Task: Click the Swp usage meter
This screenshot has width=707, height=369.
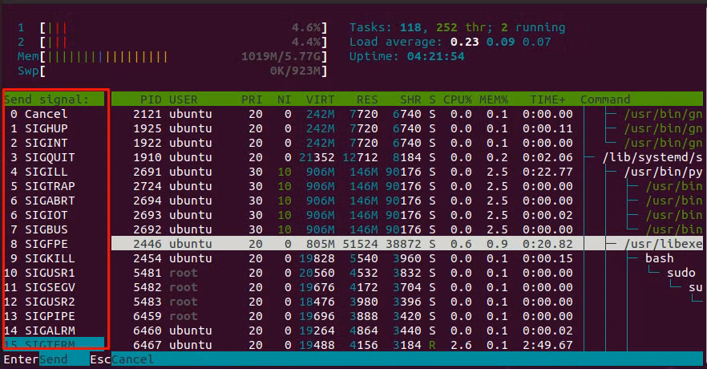Action: pyautogui.click(x=172, y=71)
